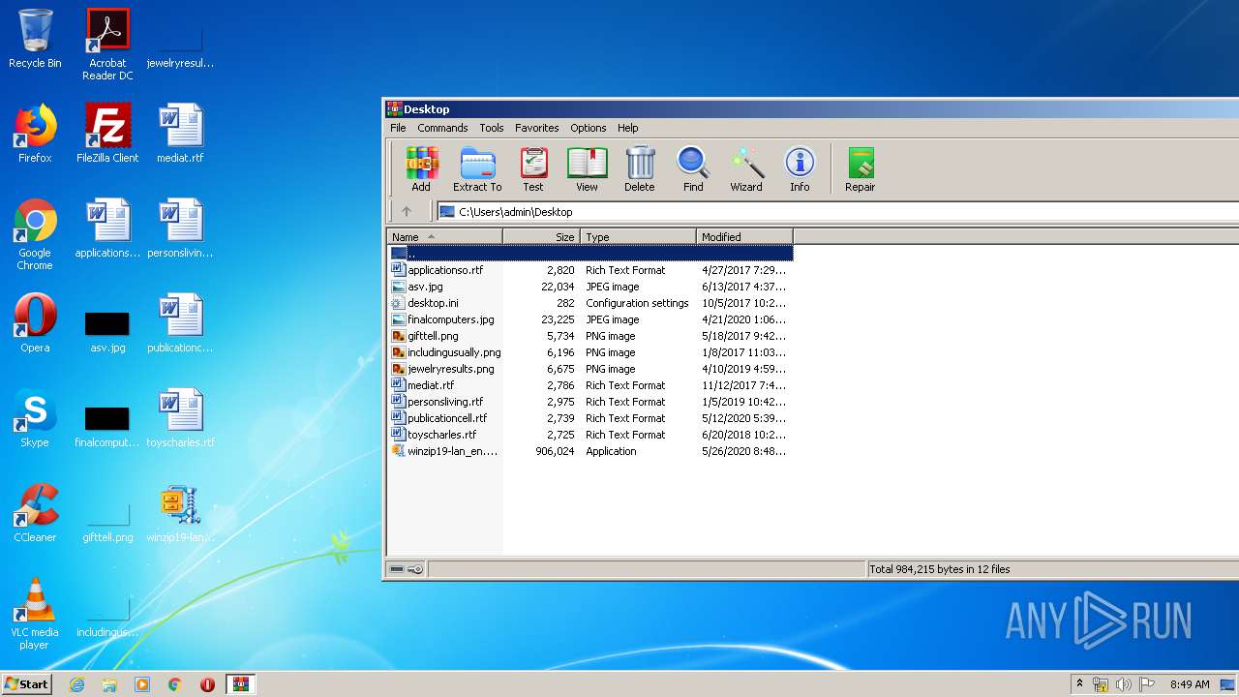
Task: Select the parent folder '..' row
Action: [x=590, y=254]
